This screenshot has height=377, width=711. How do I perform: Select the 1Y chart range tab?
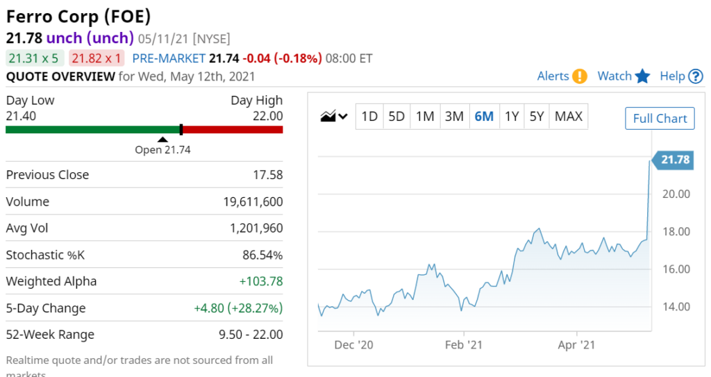click(x=512, y=117)
